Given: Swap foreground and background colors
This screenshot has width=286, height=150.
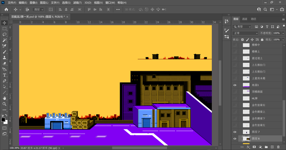Looking at the screenshot, I should (x=6, y=115).
